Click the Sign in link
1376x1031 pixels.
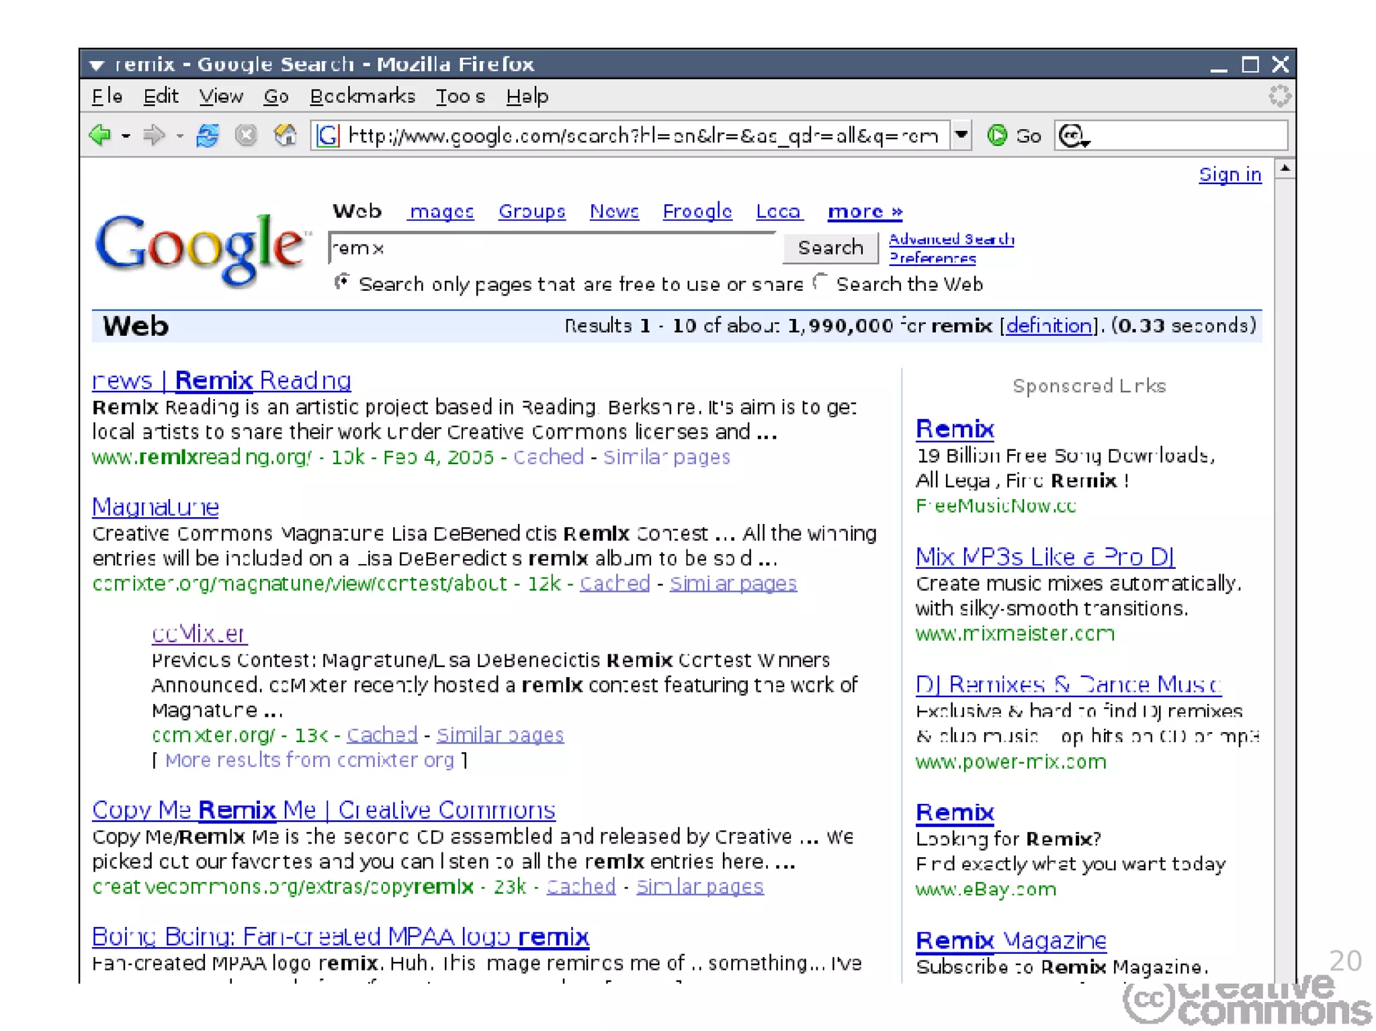point(1230,175)
